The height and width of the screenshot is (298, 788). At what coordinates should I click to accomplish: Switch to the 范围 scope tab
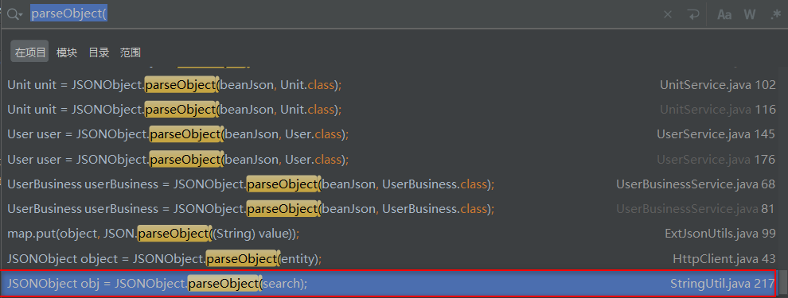tap(131, 52)
